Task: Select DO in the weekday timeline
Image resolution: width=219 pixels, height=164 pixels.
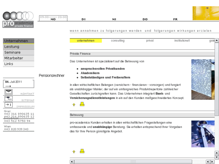Action: point(145,19)
